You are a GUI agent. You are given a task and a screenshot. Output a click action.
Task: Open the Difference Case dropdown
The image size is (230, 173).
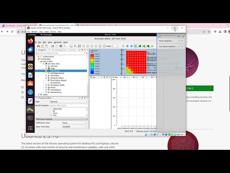coord(74,123)
